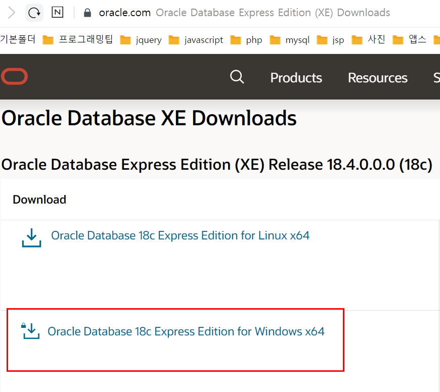Open Oracle Database 18c Linux x64 link
The width and height of the screenshot is (440, 392).
click(x=180, y=235)
